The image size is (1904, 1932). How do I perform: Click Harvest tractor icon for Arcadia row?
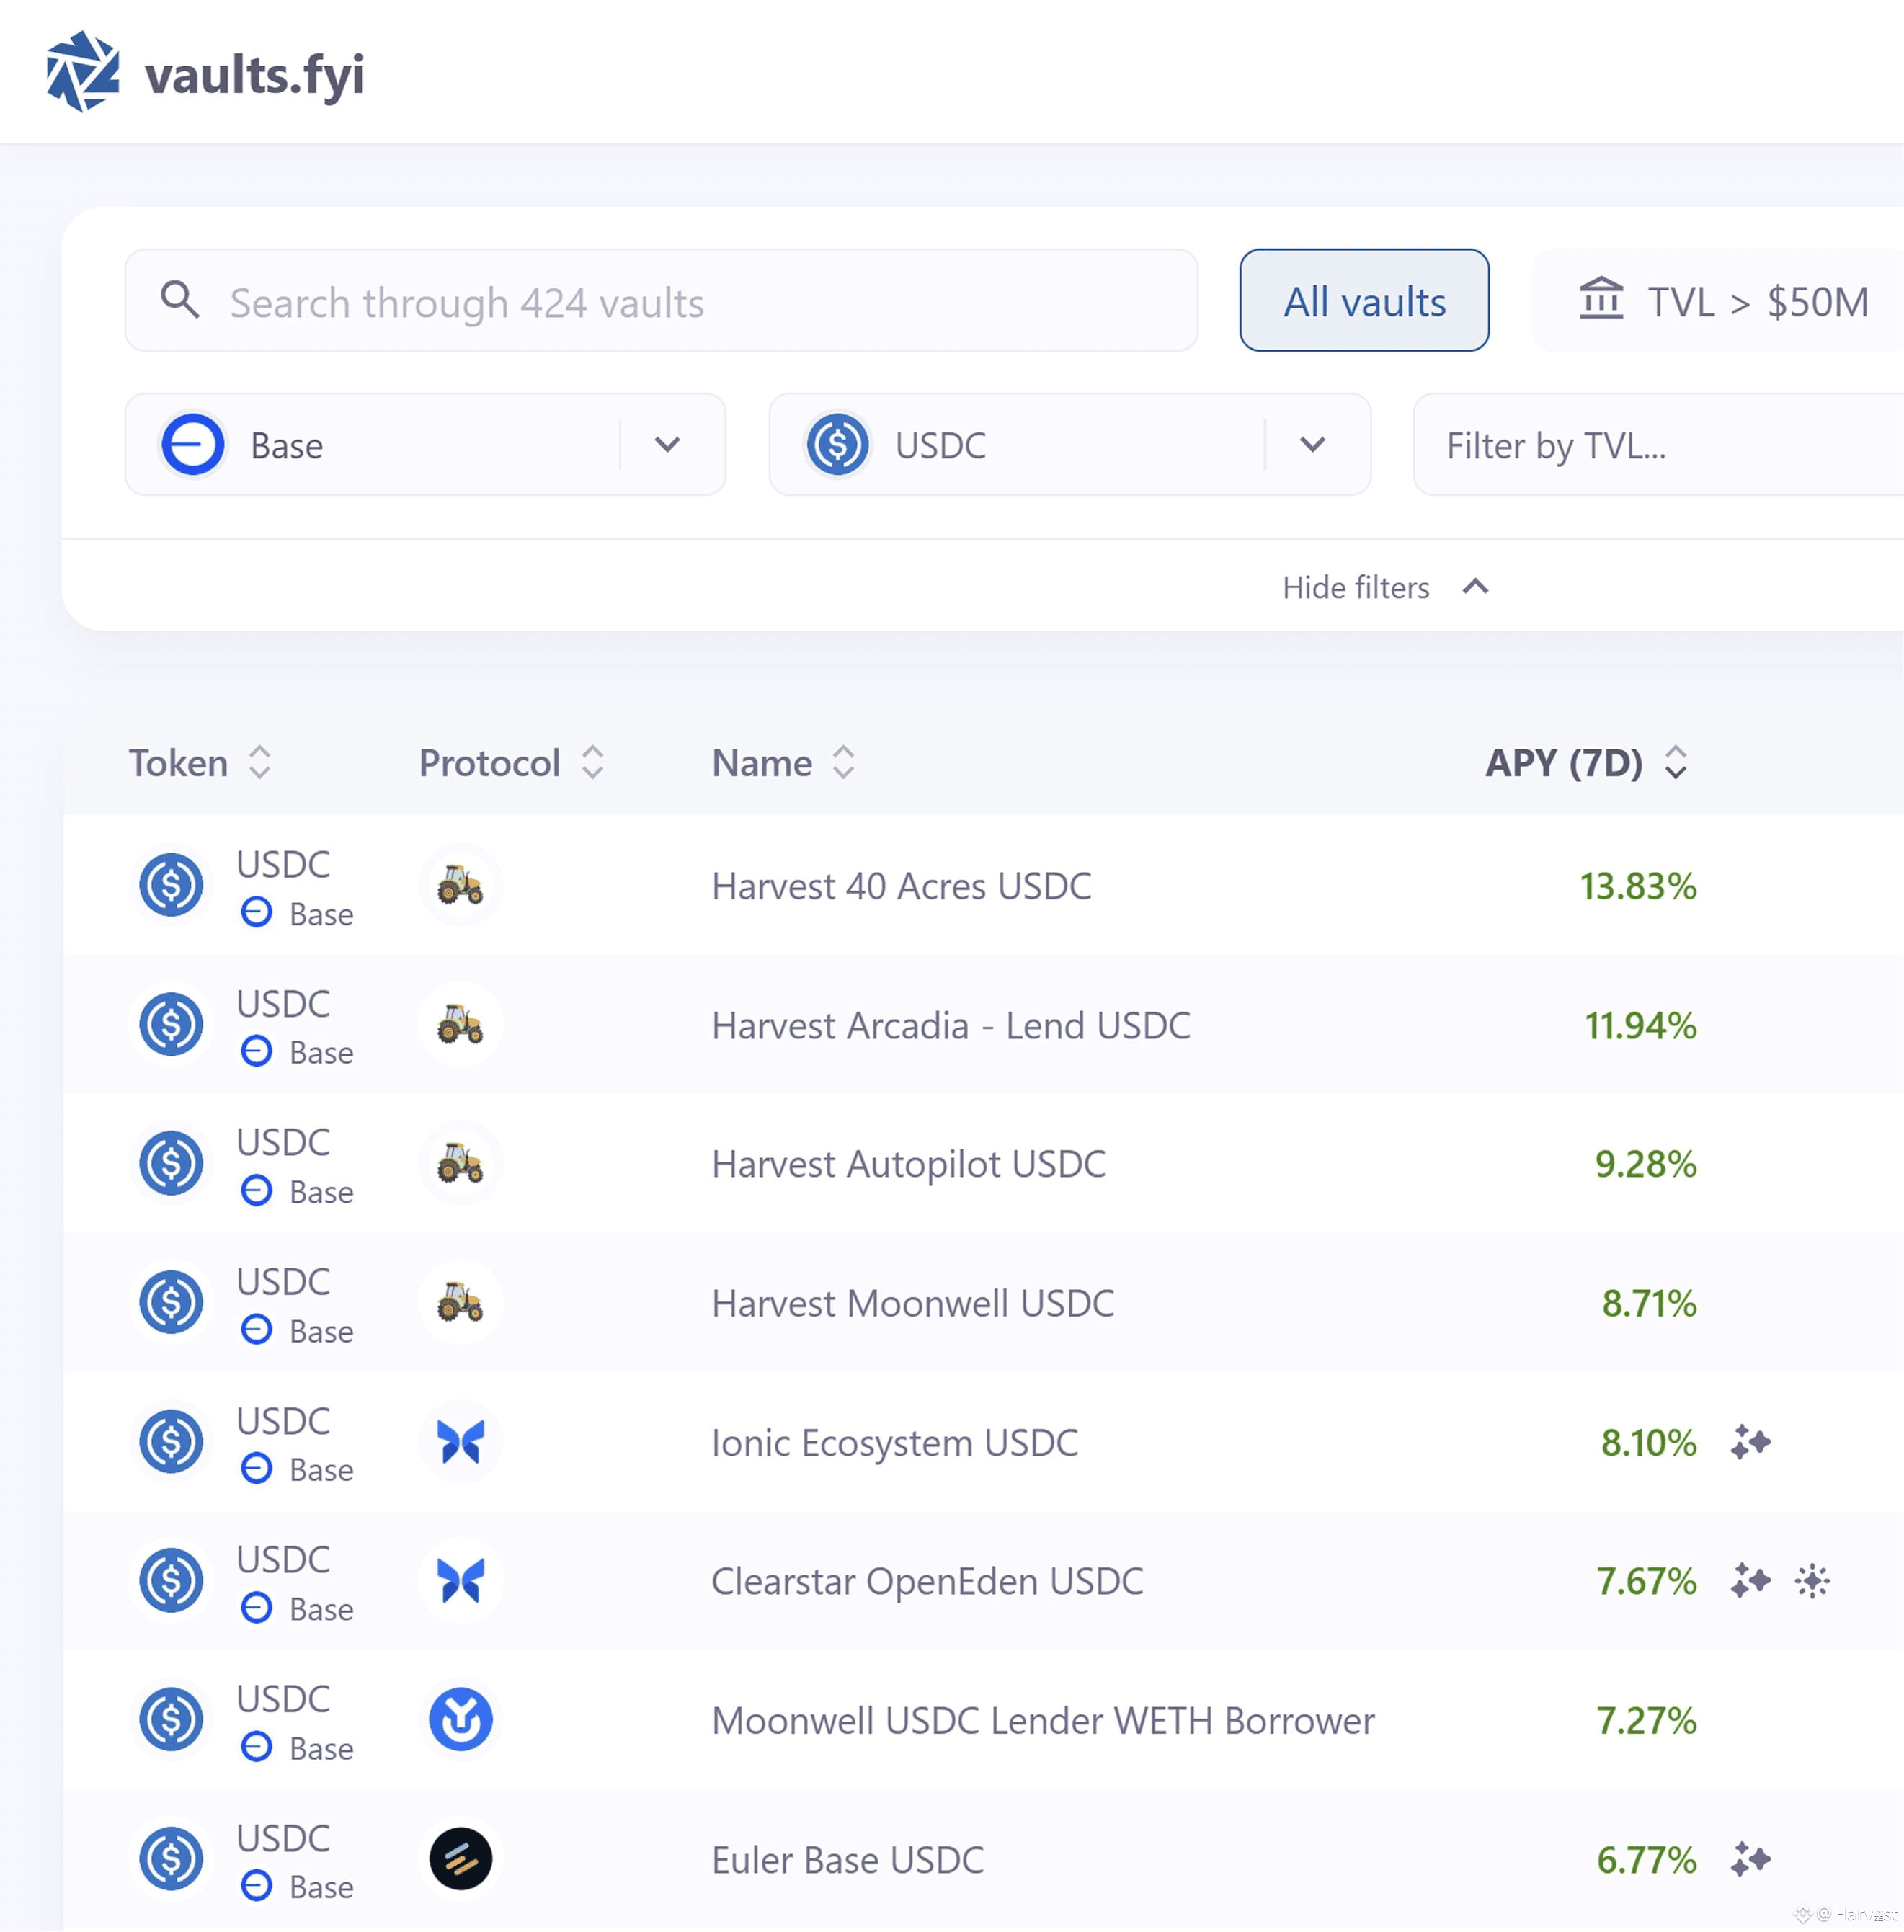coord(460,1025)
